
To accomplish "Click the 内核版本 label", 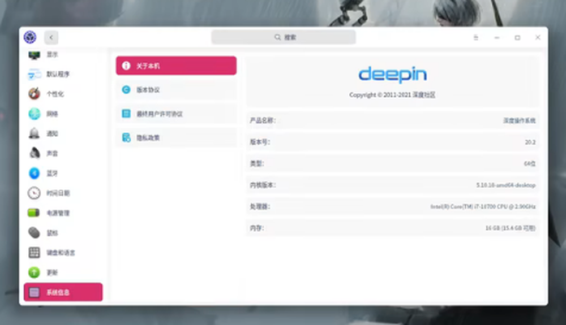I will tap(263, 185).
